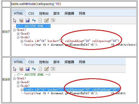Click the refresh arrows icon in IE8/9 toolbar
The height and width of the screenshot is (104, 139).
click(x=34, y=69)
